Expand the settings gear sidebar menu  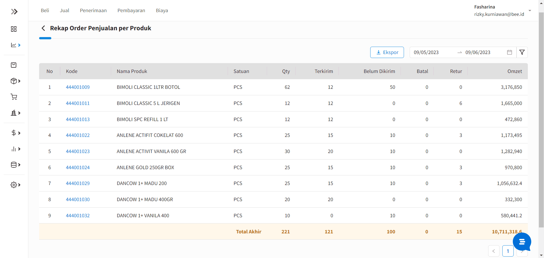pos(15,185)
